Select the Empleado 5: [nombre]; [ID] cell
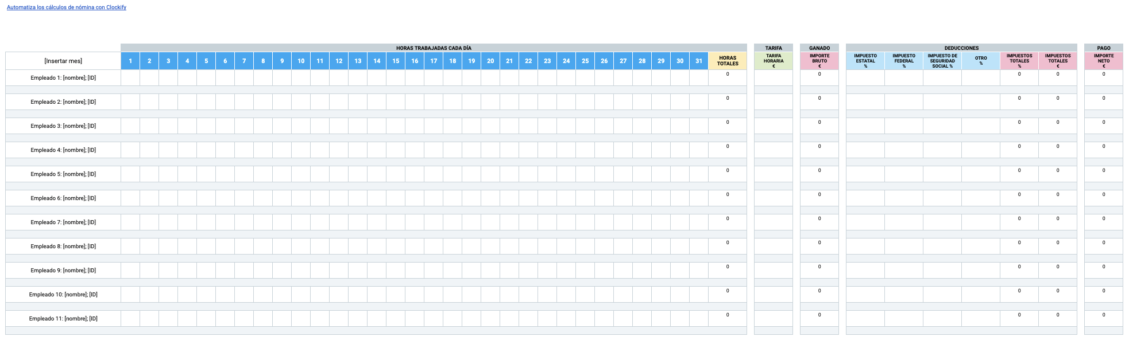 (x=63, y=174)
